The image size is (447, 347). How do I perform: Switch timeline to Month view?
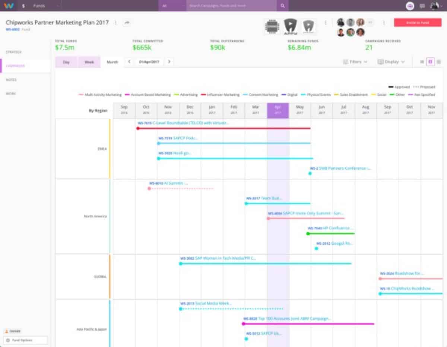coord(112,62)
